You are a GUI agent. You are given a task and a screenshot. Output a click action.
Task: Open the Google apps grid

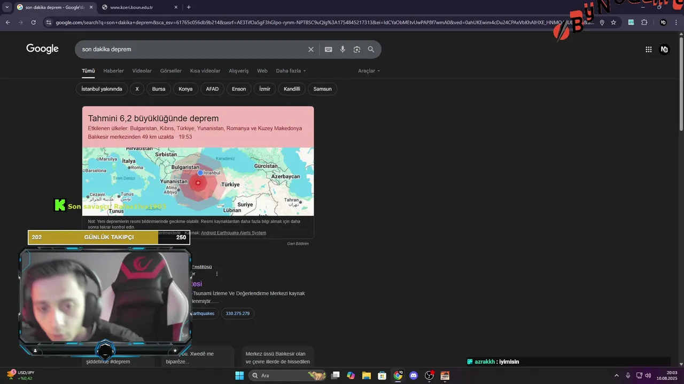(649, 49)
